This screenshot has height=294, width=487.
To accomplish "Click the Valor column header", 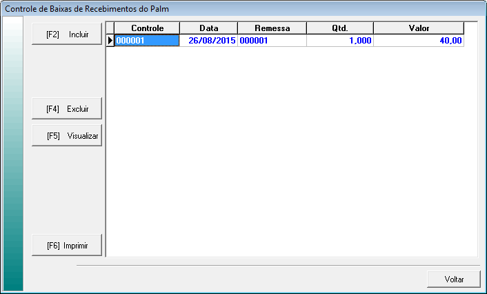I will click(x=418, y=28).
